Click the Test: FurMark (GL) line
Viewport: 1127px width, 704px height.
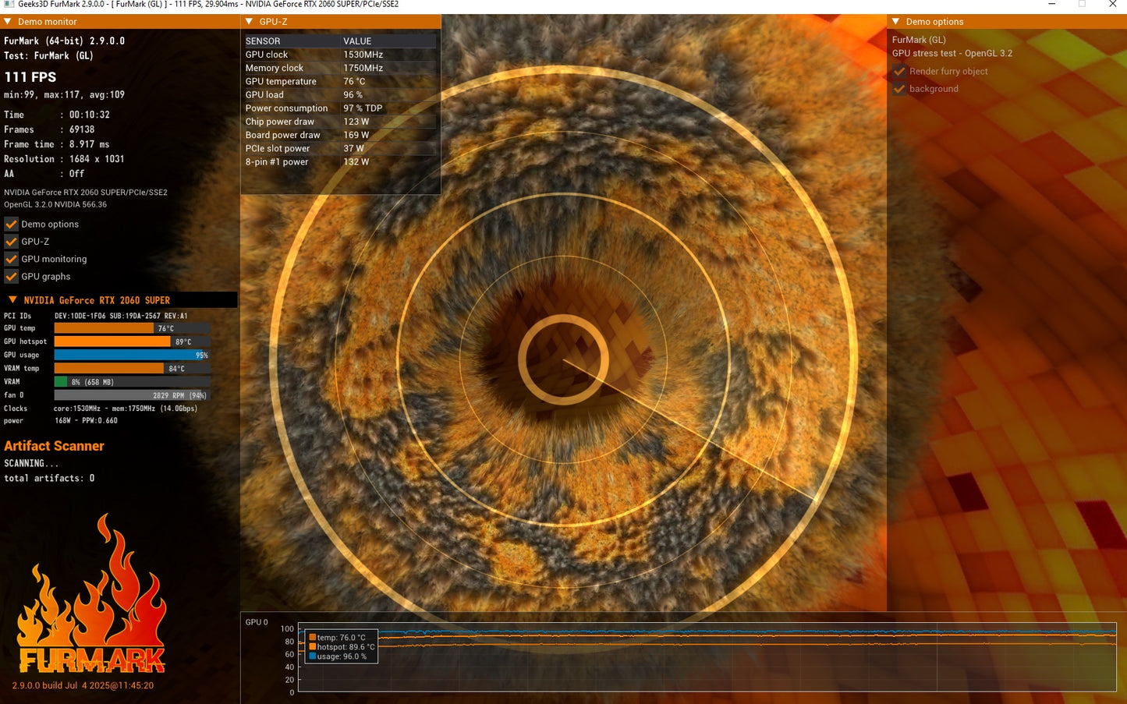point(48,55)
